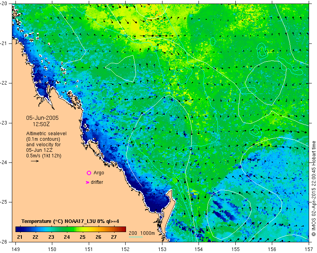The height and width of the screenshot is (253, 317).
Task: Click the '0.5m/s (1kt 12h)' text
Action: [44, 156]
